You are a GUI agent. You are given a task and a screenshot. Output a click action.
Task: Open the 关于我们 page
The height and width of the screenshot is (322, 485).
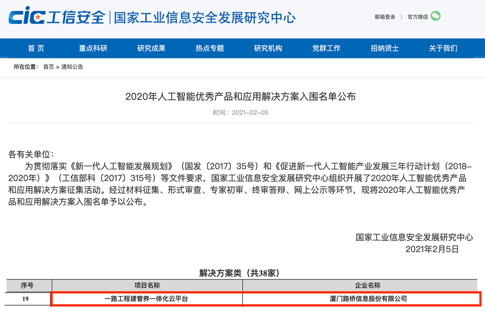click(x=443, y=49)
